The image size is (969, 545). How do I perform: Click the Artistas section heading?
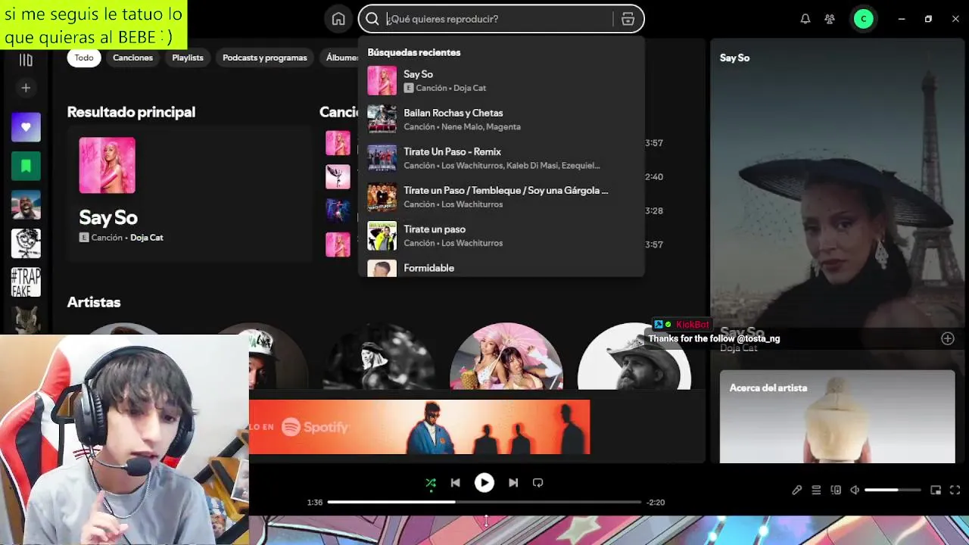(x=94, y=302)
